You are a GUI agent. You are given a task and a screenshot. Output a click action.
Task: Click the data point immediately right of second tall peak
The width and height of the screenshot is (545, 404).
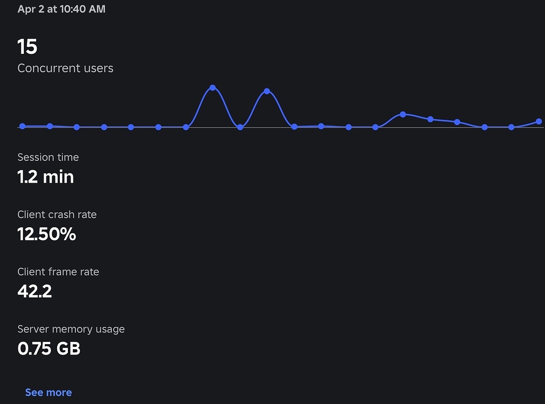tap(294, 127)
